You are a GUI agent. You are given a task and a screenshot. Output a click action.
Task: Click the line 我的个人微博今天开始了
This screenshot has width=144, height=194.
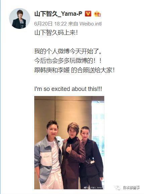(x=68, y=51)
